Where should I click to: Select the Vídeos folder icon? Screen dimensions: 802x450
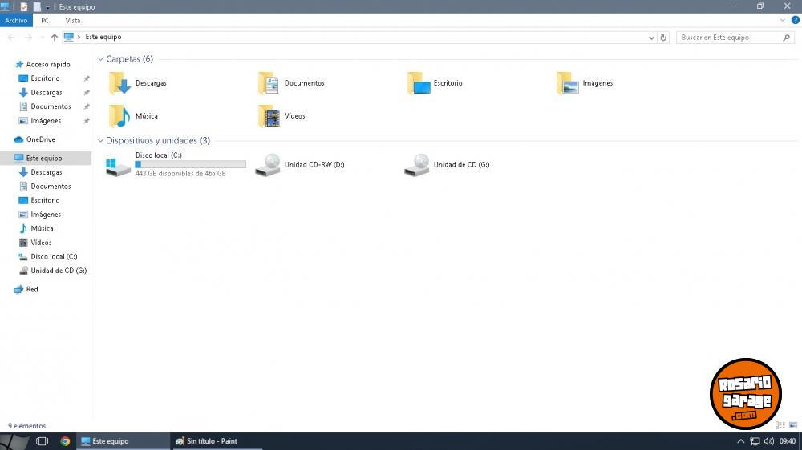pos(269,116)
